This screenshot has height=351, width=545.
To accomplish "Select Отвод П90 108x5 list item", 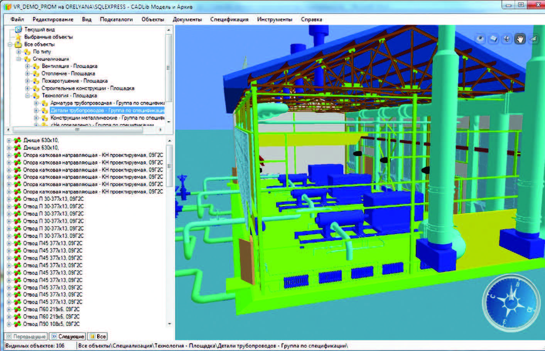I will [51, 324].
